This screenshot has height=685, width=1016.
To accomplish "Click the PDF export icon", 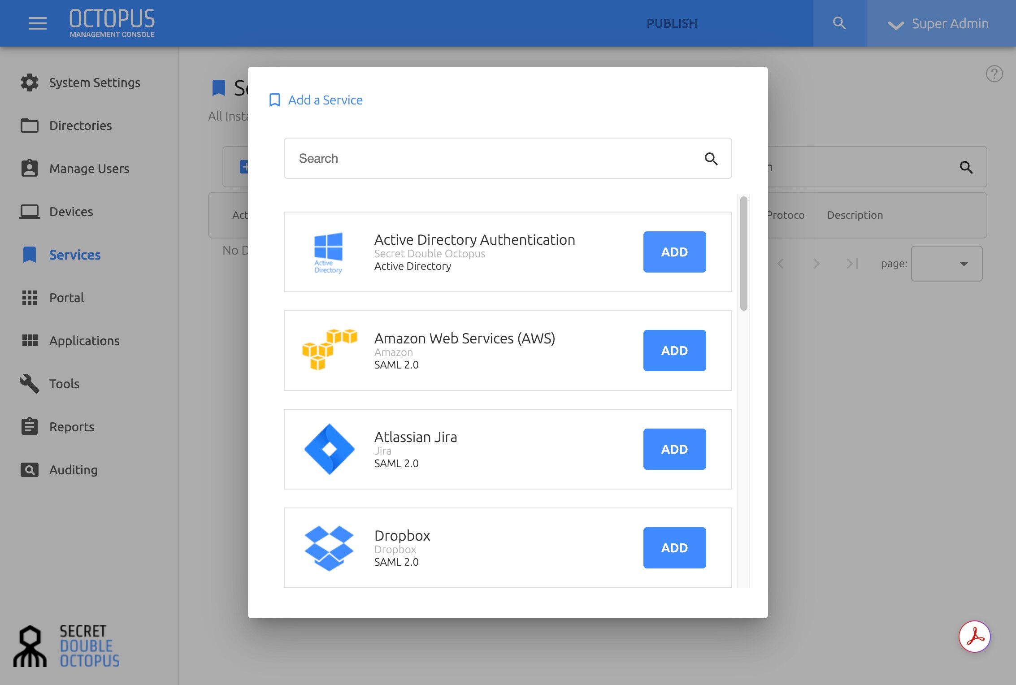I will [x=974, y=636].
